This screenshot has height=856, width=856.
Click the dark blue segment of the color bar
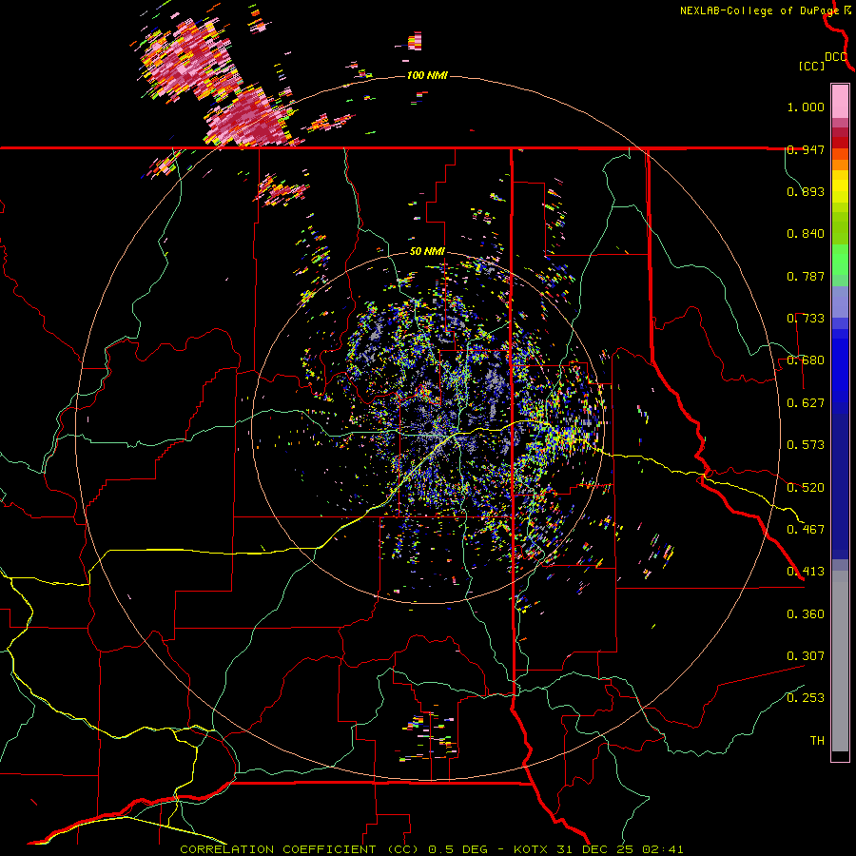(x=840, y=486)
